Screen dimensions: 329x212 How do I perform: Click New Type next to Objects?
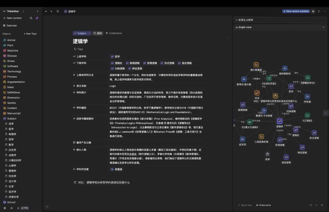point(30,34)
